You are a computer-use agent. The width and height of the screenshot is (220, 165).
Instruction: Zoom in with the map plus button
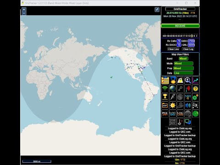[x=24, y=10]
